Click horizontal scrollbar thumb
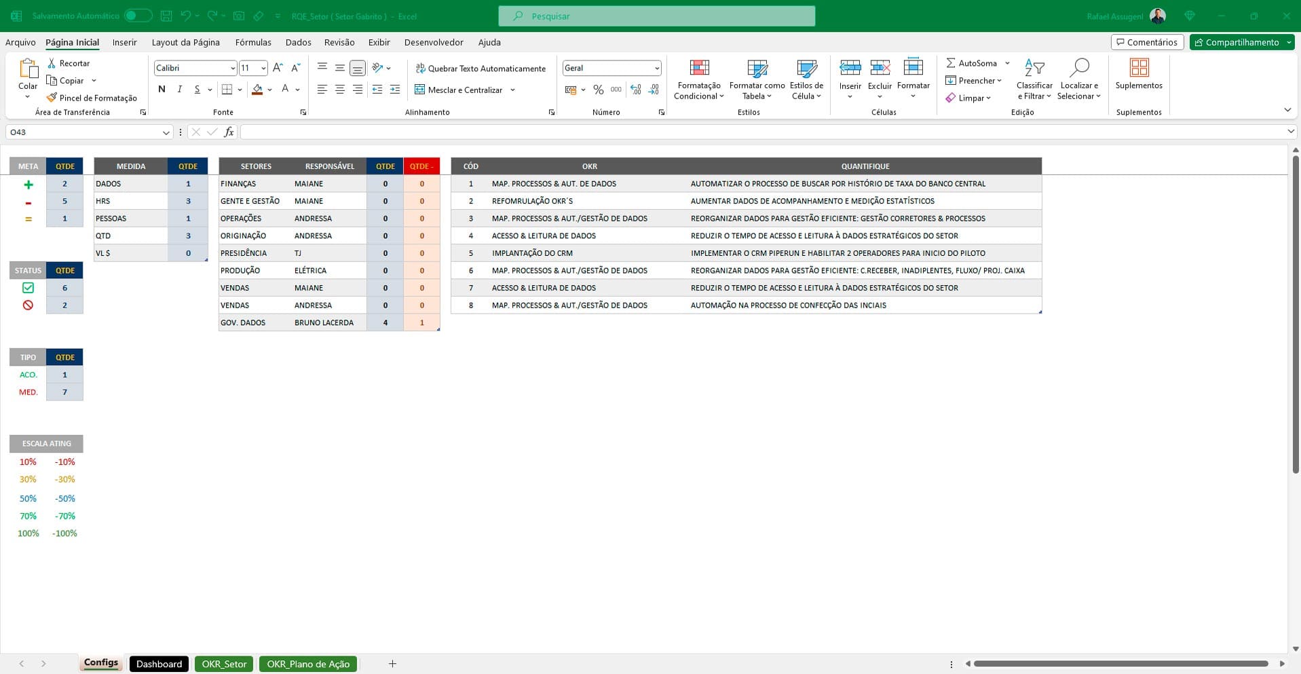Image resolution: width=1301 pixels, height=674 pixels. pos(1120,664)
